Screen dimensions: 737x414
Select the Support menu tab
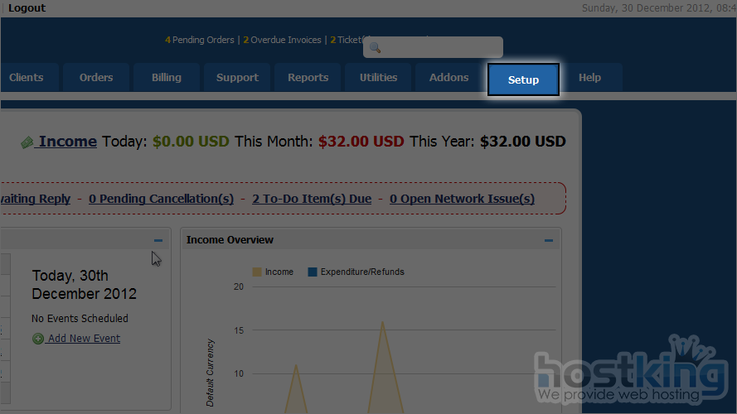point(237,78)
